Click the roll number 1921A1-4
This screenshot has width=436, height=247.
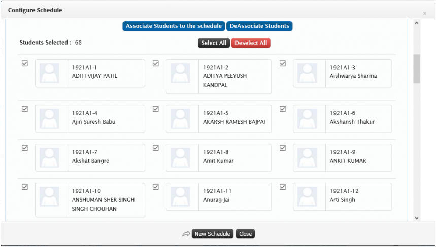click(85, 113)
